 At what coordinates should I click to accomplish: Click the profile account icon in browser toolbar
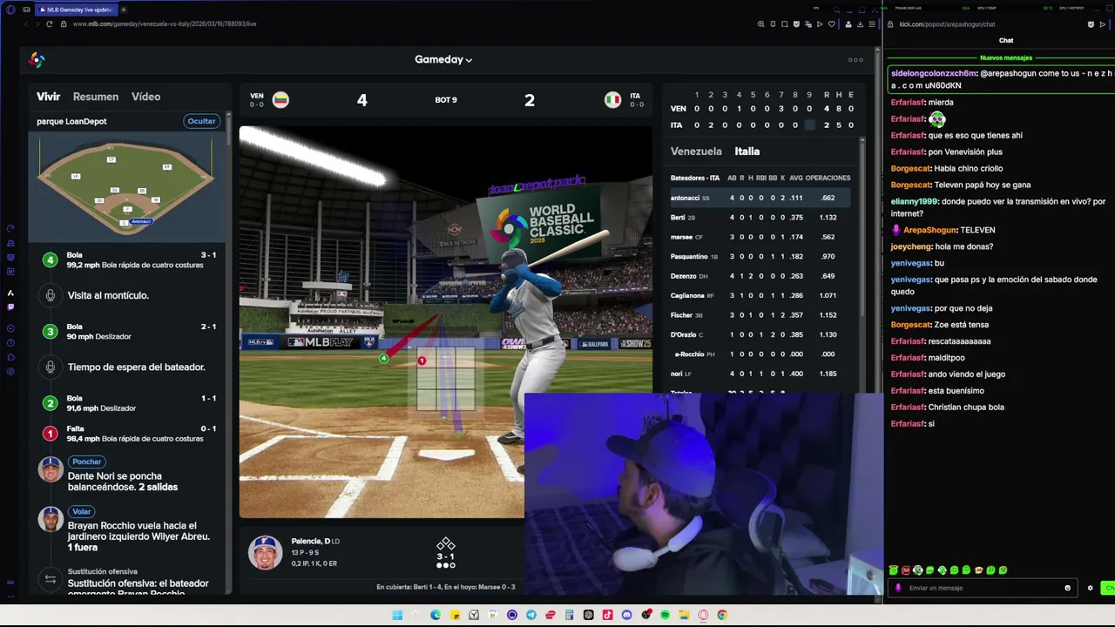click(849, 24)
